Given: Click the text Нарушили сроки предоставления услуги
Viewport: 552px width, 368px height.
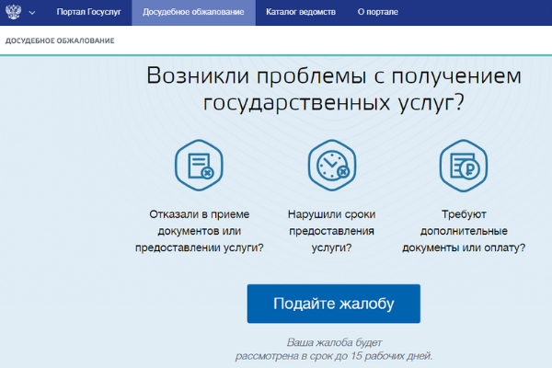Looking at the screenshot, I should point(331,231).
